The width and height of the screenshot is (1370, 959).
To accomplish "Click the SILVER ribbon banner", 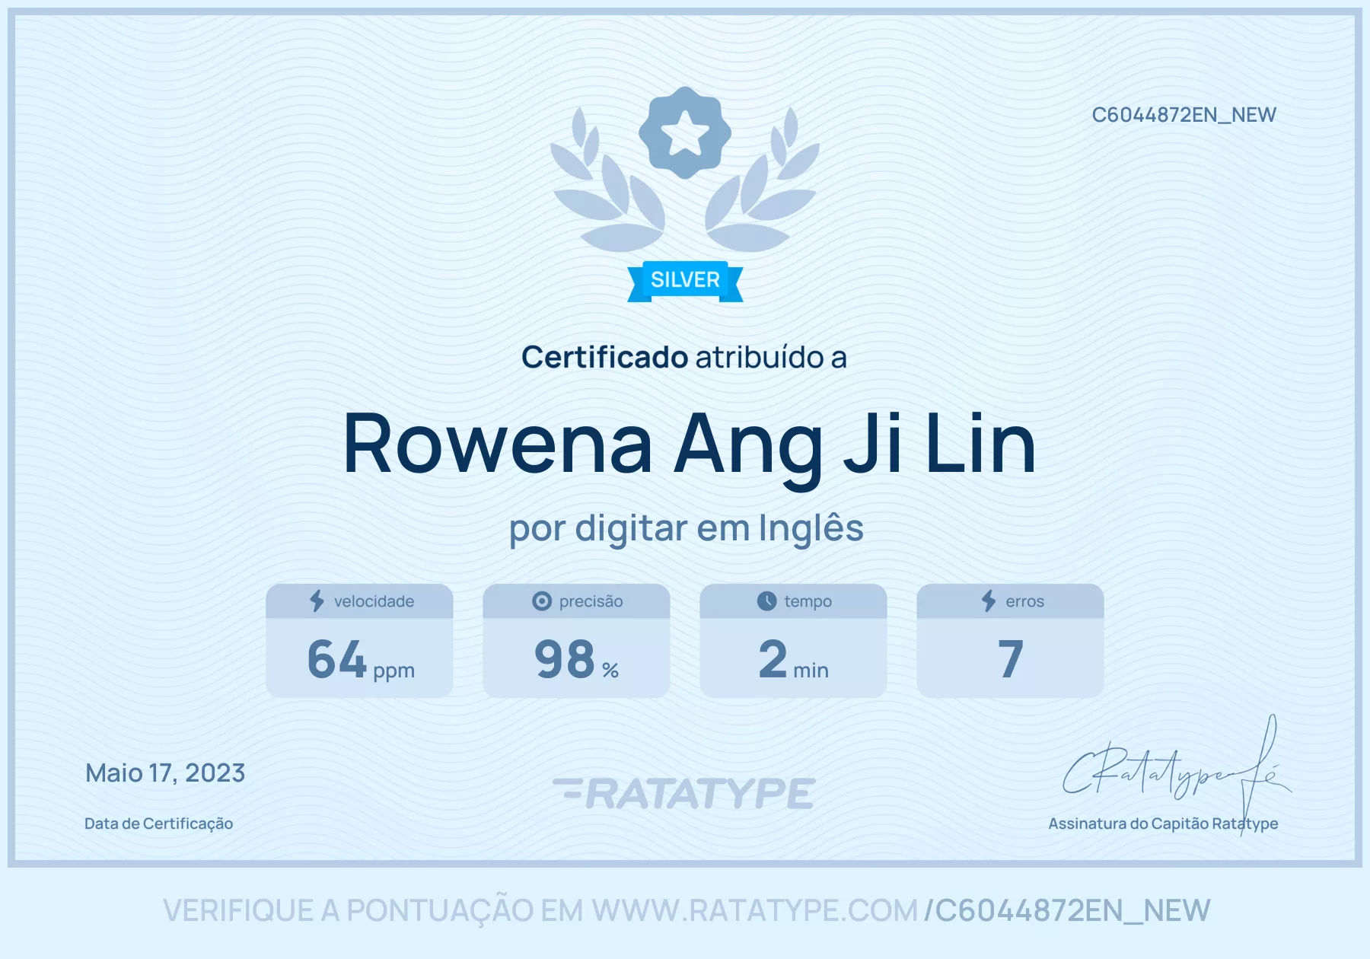I will pos(685,281).
